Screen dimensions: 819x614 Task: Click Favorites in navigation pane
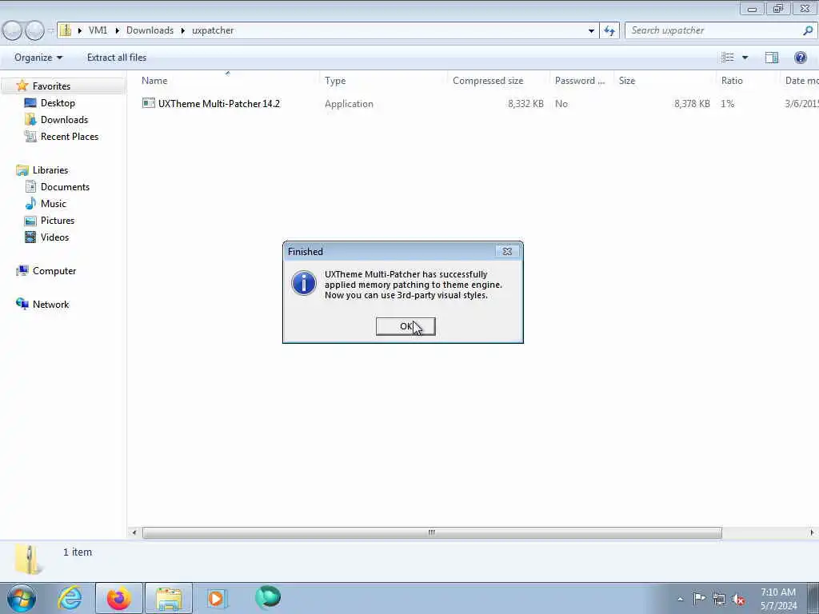click(51, 86)
